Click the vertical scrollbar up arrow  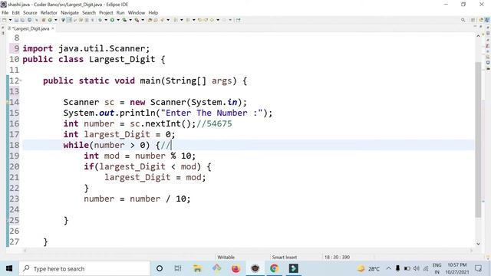[x=478, y=36]
